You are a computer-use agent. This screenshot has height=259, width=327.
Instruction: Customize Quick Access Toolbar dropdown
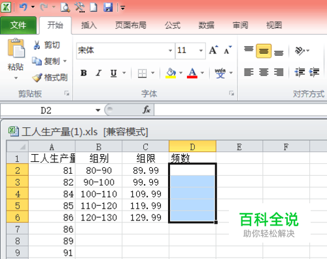coord(123,8)
